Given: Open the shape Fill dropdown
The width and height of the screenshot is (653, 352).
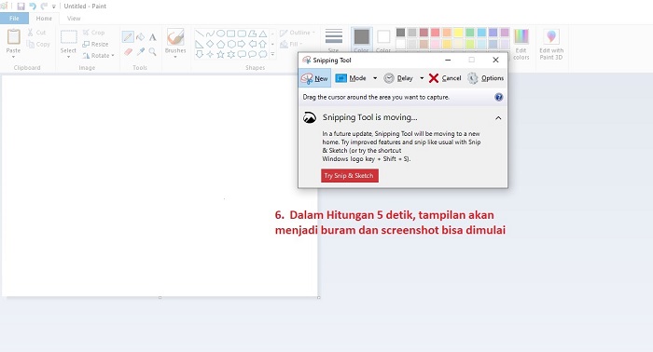Looking at the screenshot, I should click(x=291, y=44).
